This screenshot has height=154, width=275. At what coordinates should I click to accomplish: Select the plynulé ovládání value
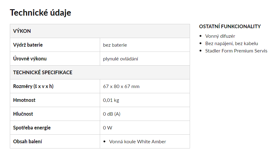pyautogui.click(x=120, y=59)
